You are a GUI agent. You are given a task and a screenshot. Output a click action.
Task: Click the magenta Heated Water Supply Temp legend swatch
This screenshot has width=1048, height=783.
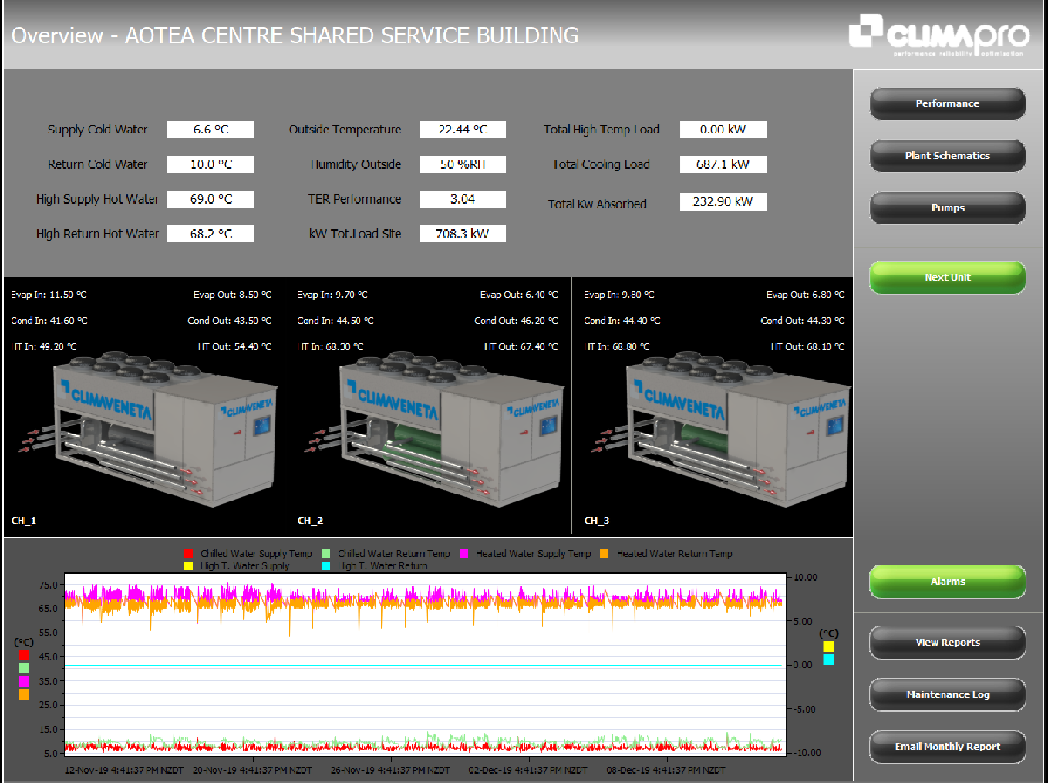pos(463,553)
